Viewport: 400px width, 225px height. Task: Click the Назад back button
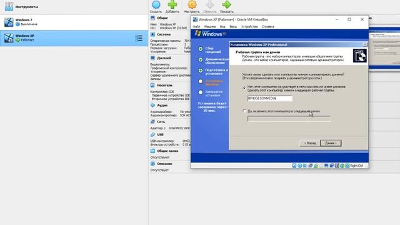click(x=310, y=143)
